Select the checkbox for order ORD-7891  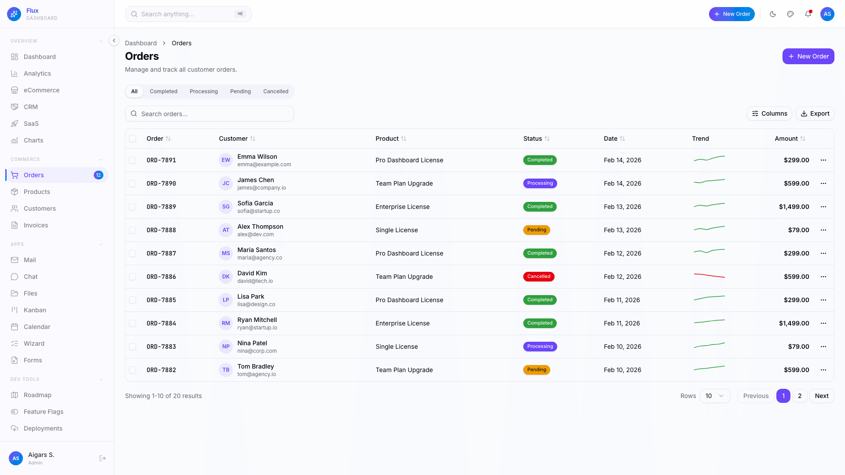click(x=132, y=160)
